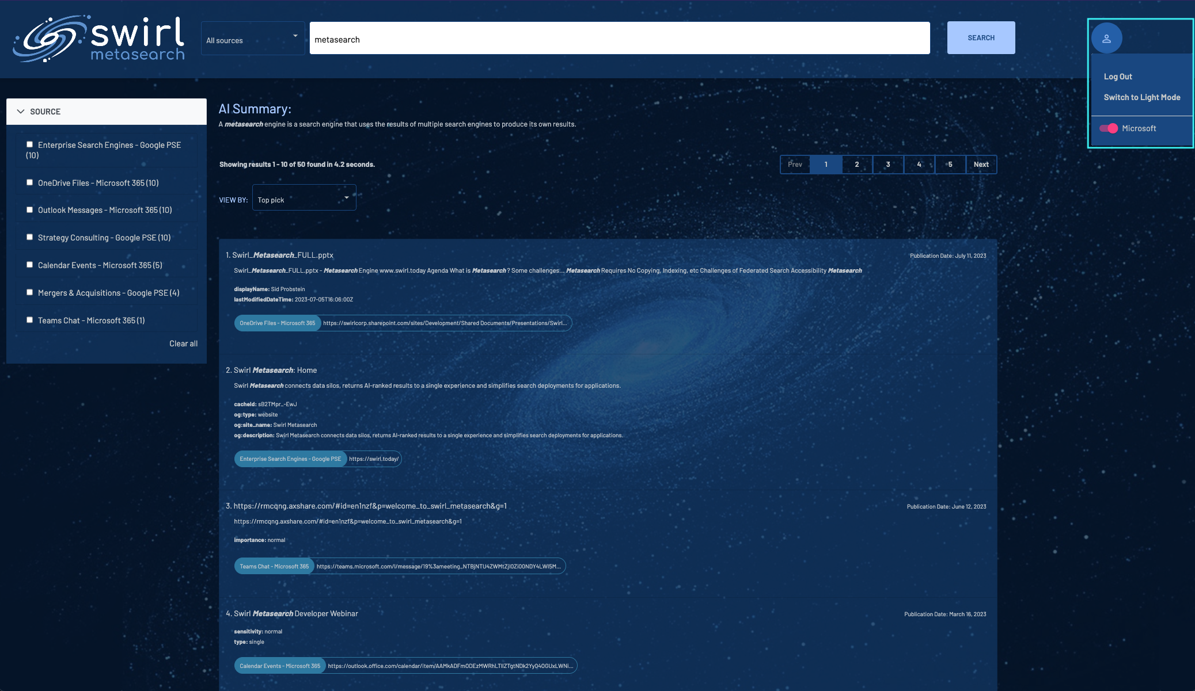The width and height of the screenshot is (1195, 691).
Task: Click the user profile icon top right
Action: point(1107,38)
